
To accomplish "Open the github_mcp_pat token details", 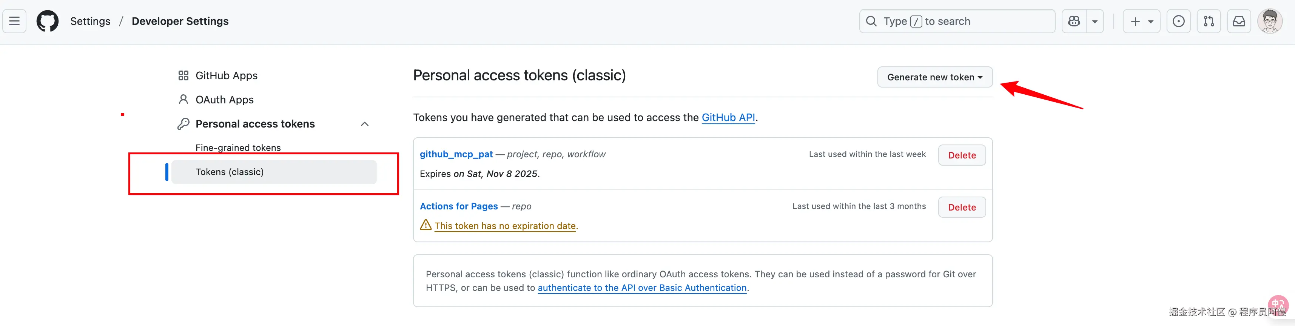I will point(456,154).
